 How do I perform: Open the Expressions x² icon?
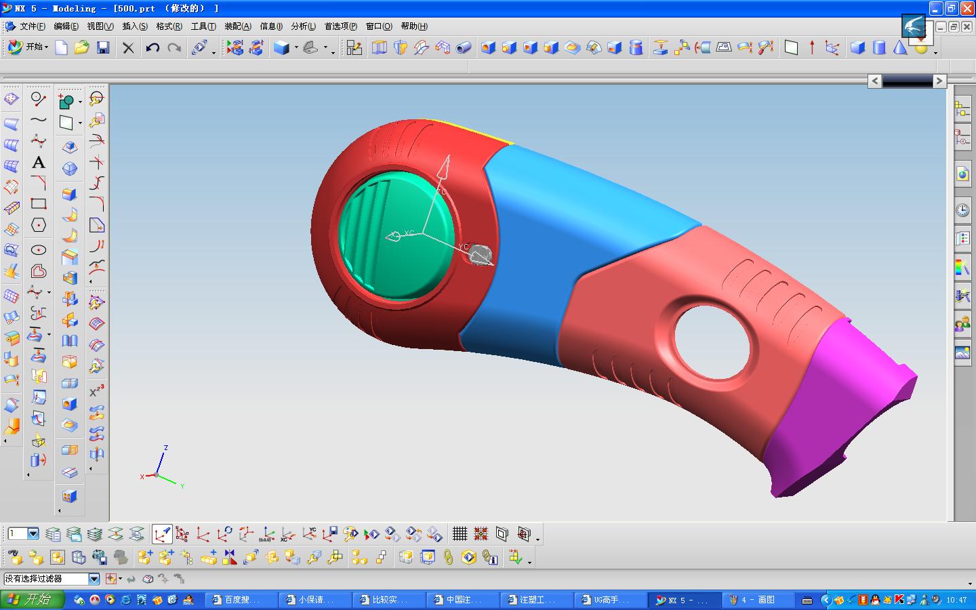97,391
